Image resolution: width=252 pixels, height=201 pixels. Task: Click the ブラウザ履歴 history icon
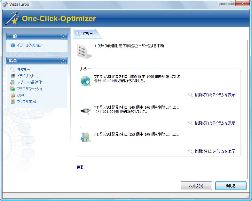click(13, 102)
